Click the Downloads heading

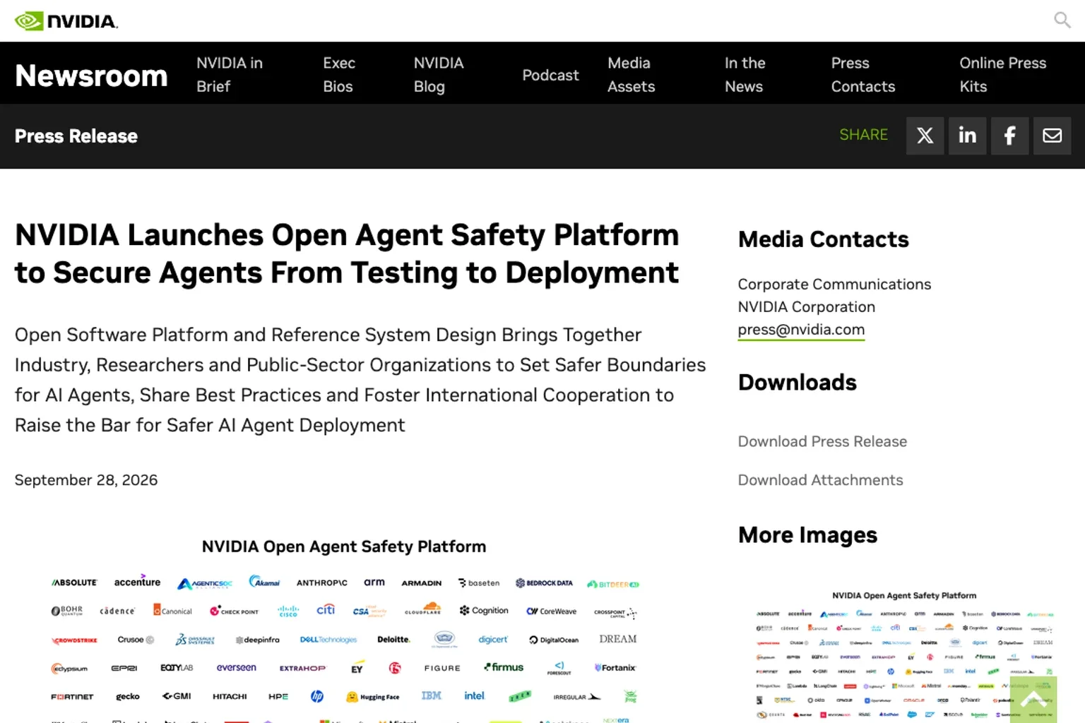798,382
